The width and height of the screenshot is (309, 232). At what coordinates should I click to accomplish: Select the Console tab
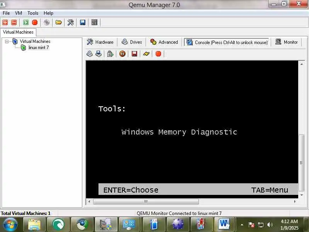pos(227,42)
